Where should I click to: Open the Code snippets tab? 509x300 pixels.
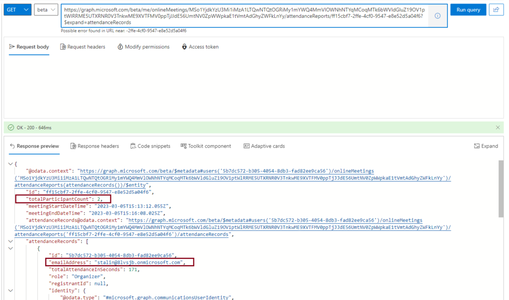coord(150,146)
